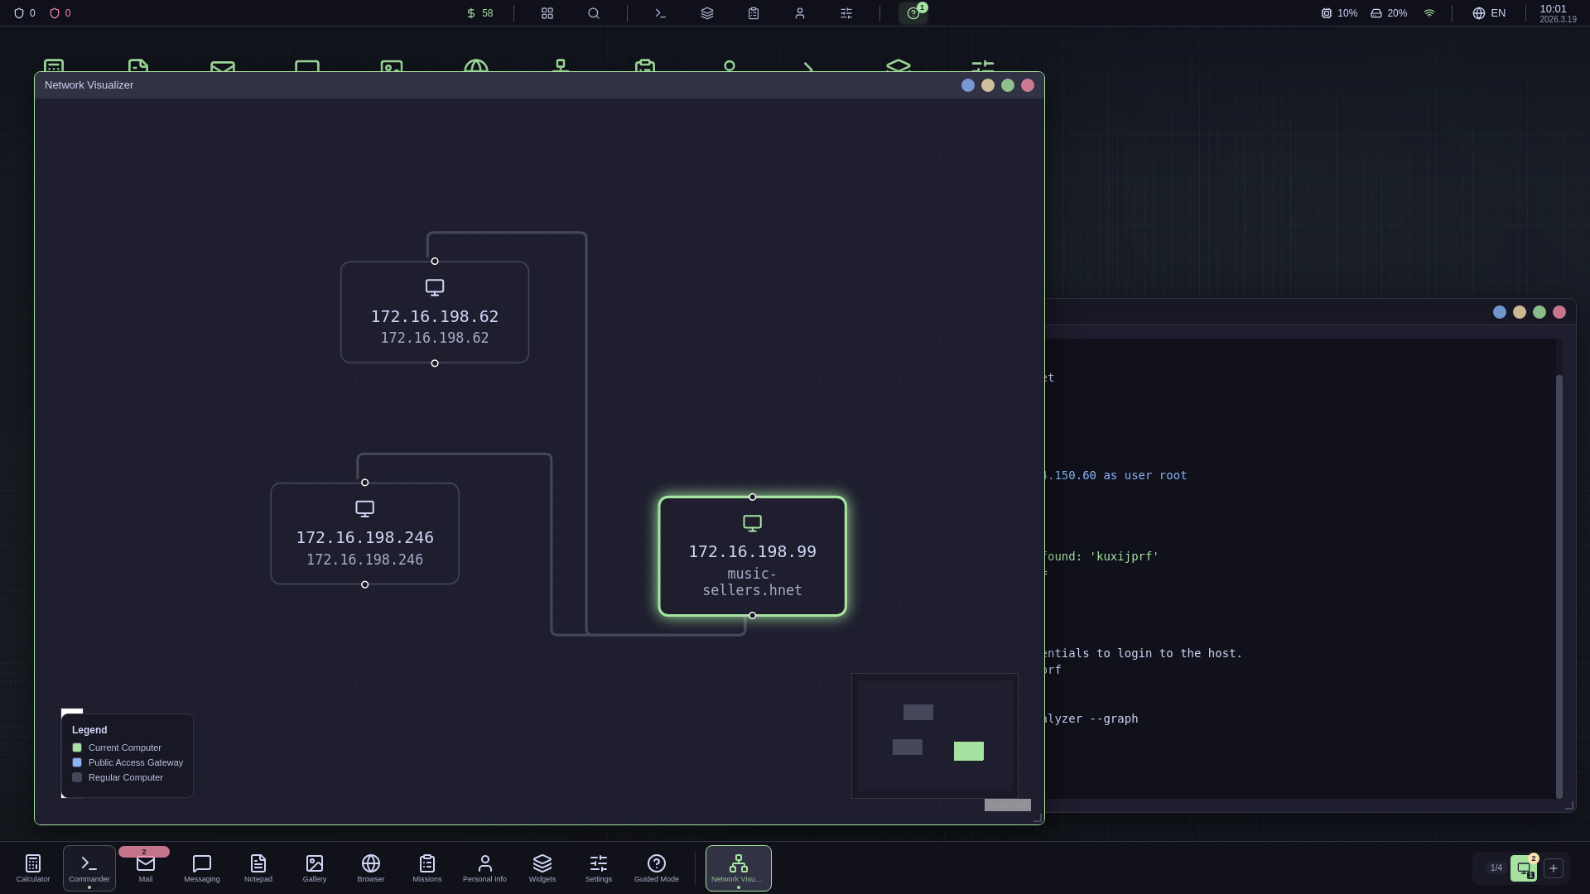This screenshot has height=894, width=1590.
Task: Open the app grid launcher in top bar
Action: click(547, 13)
